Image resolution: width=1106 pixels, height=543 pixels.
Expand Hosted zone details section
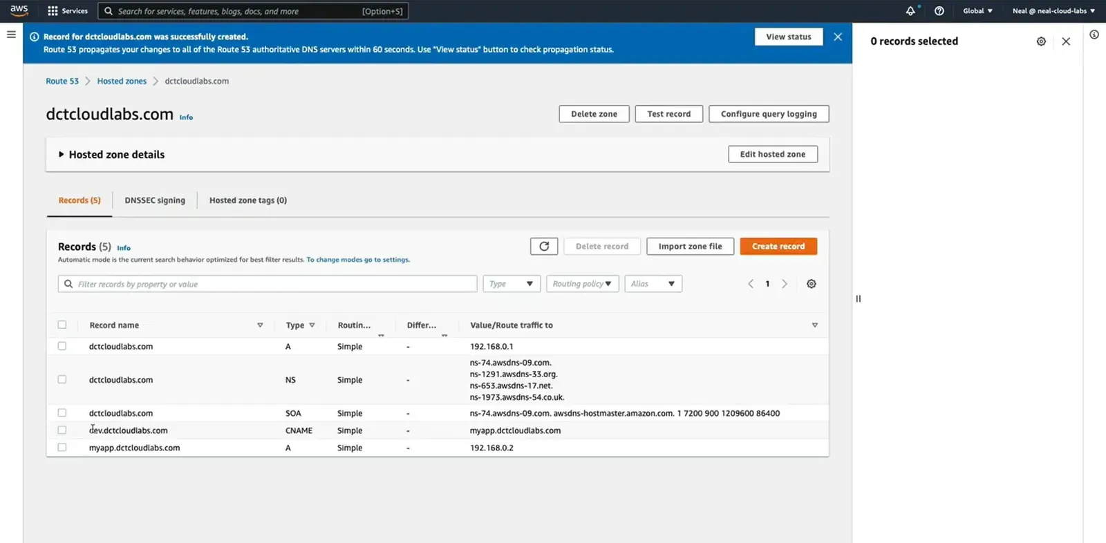pos(111,155)
